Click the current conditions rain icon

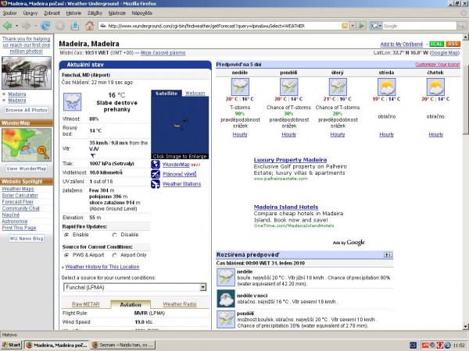click(73, 101)
